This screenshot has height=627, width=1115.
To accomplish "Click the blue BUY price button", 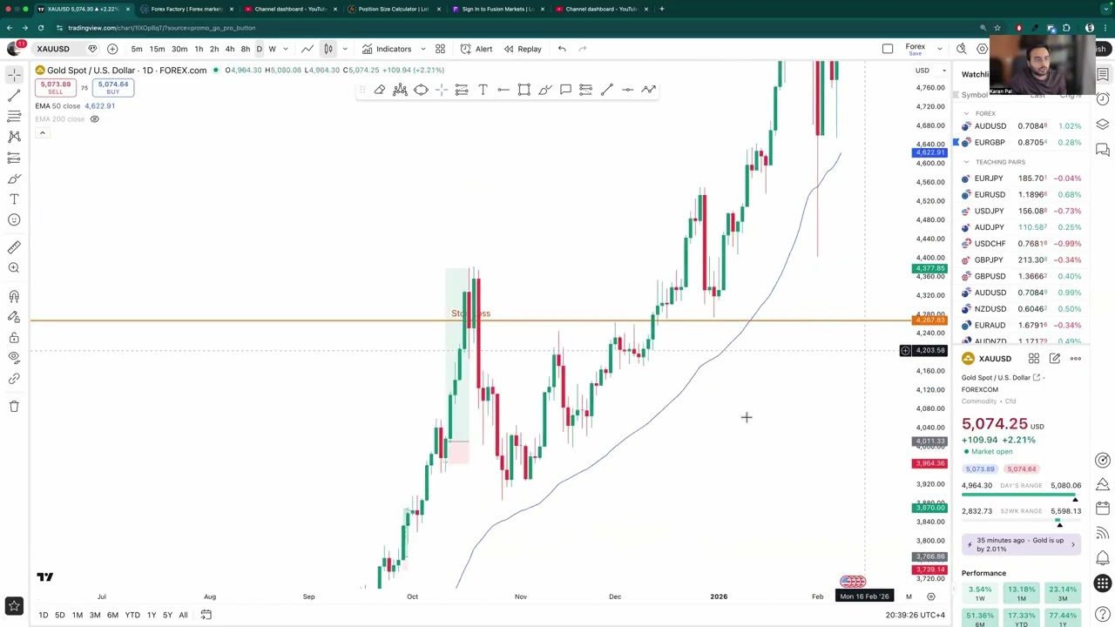I will [113, 88].
